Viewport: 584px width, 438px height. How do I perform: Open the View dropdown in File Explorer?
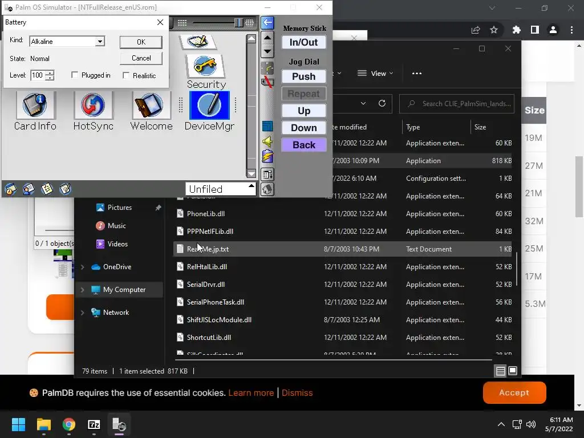coord(375,74)
